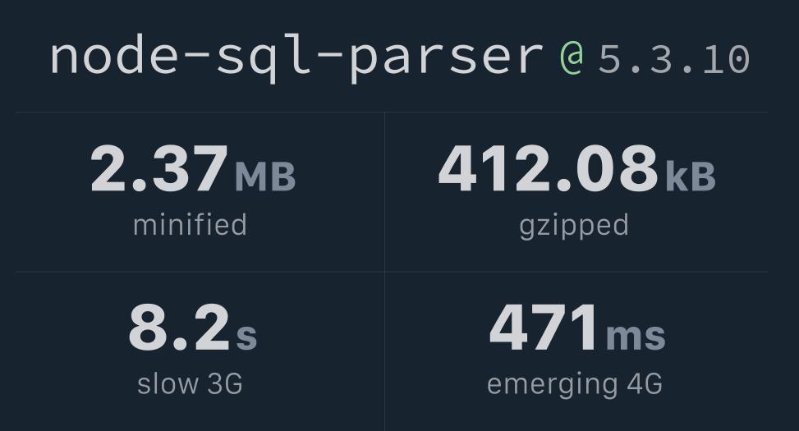799x431 pixels.
Task: Click vertical divider between minified and gzipped
Action: 385,191
